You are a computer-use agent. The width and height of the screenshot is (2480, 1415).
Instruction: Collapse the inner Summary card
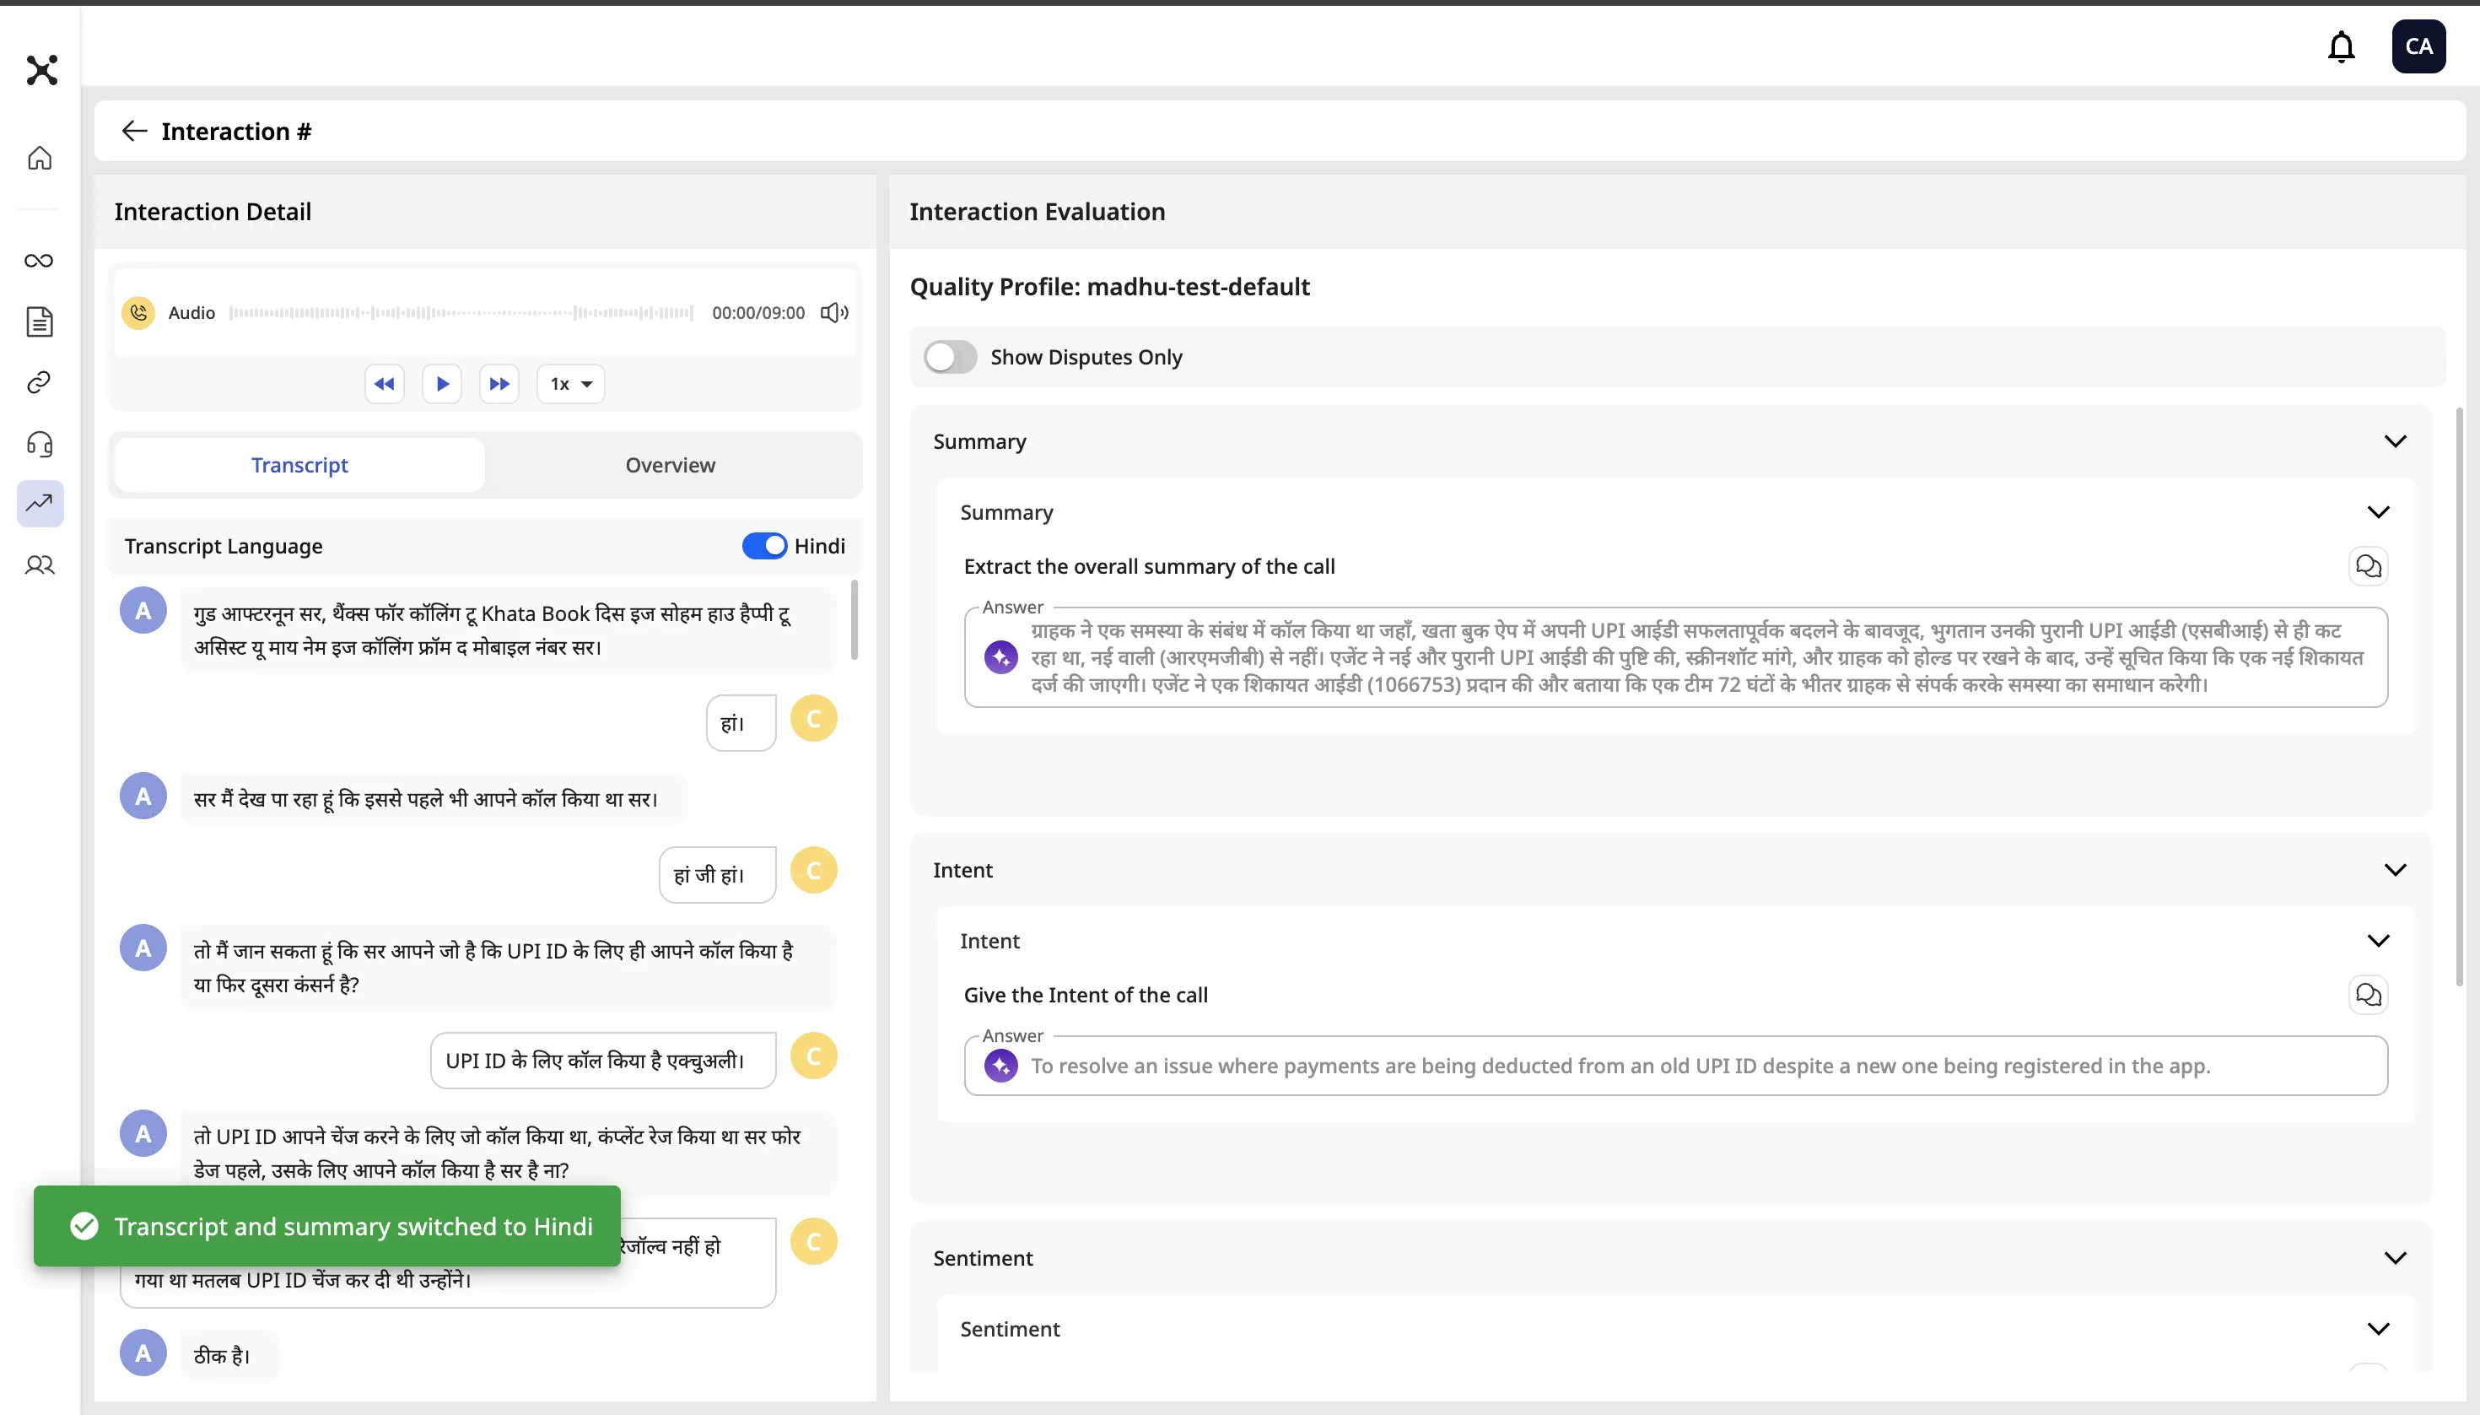pyautogui.click(x=2378, y=512)
